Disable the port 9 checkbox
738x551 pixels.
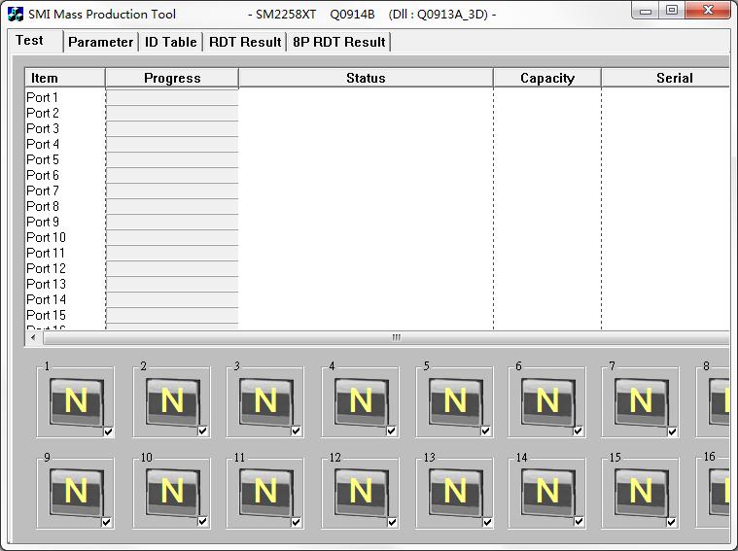click(x=107, y=522)
